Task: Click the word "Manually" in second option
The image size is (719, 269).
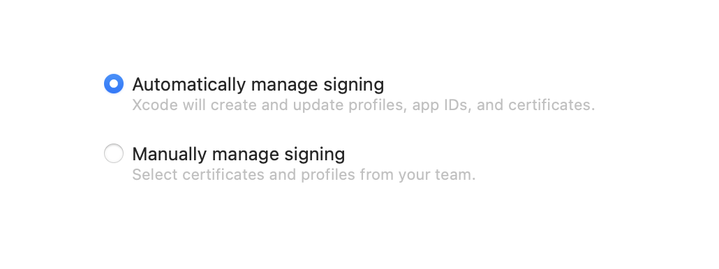Action: (x=170, y=155)
